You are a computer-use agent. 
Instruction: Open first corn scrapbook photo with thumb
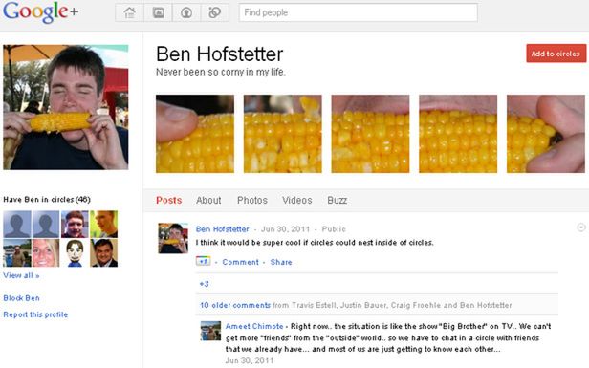(195, 134)
